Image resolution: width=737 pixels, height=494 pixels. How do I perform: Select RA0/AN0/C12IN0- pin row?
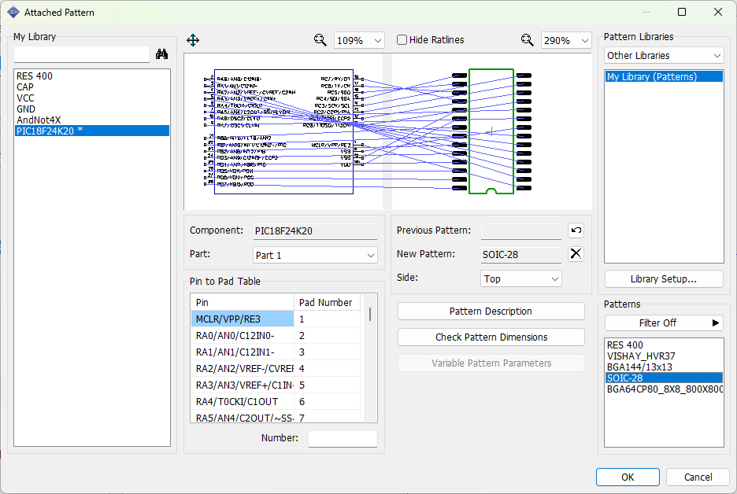276,336
